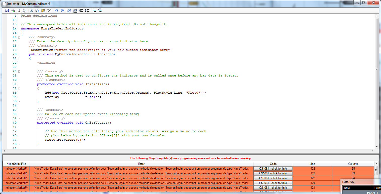
Task: Click the 'protected override void Initialize()' line
Action: click(x=73, y=84)
